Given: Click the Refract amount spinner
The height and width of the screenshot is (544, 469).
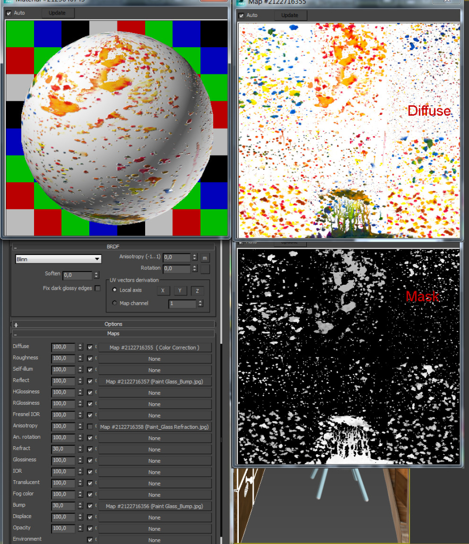Looking at the screenshot, I should (80, 449).
